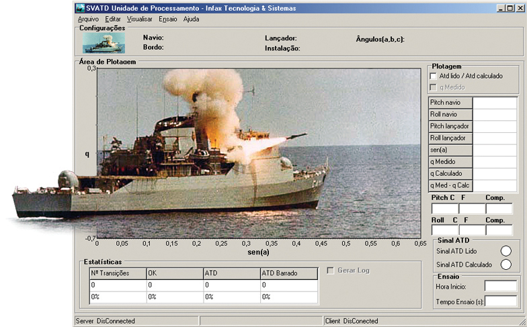Screen dimensions: 527x327
Task: Click the Sinal ATD Lido indicator circle
Action: (x=505, y=251)
